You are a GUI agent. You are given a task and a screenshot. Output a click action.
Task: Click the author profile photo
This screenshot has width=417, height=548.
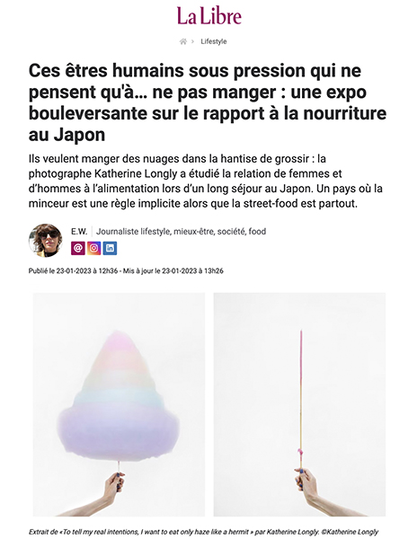click(46, 241)
